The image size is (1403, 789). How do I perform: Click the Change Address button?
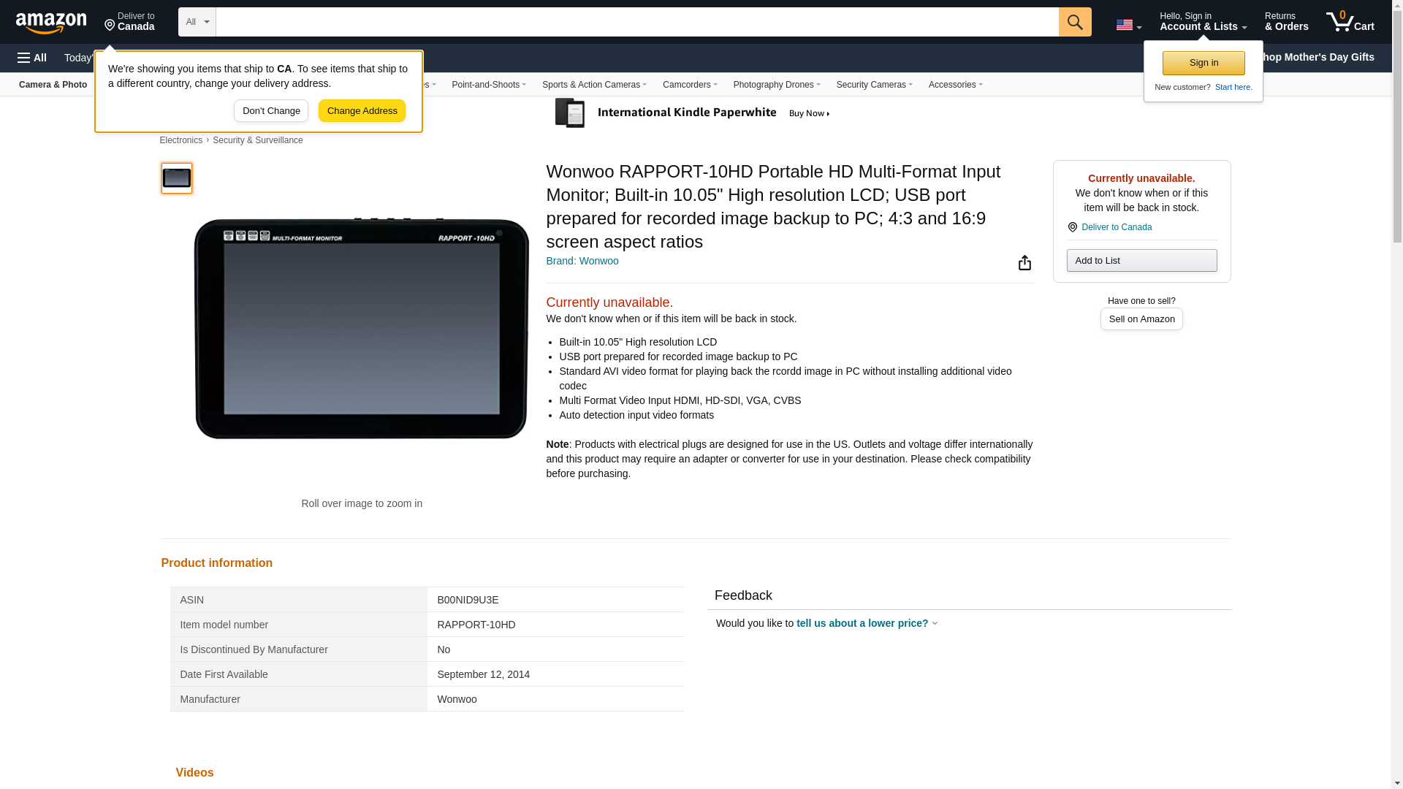coord(362,111)
